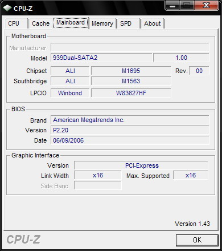This screenshot has width=222, height=251.
Task: Click the OK button
Action: (197, 240)
